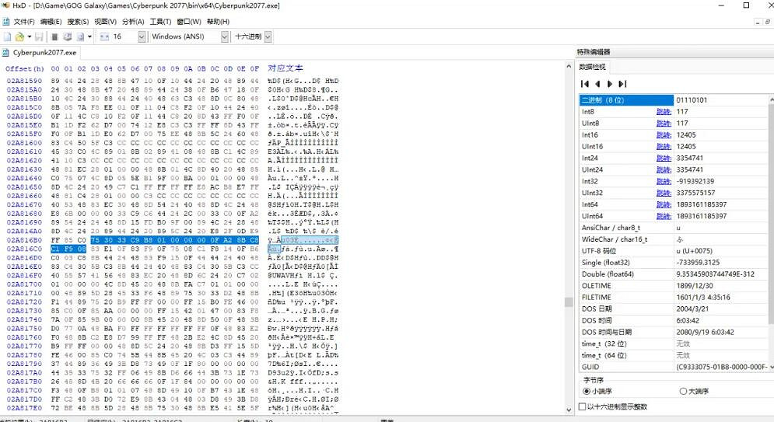Select the Double (float64) inspector row
This screenshot has height=422, width=774.
pyautogui.click(x=674, y=274)
